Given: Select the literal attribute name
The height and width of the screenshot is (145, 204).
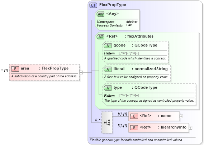Looking at the screenshot, I should click(119, 69).
